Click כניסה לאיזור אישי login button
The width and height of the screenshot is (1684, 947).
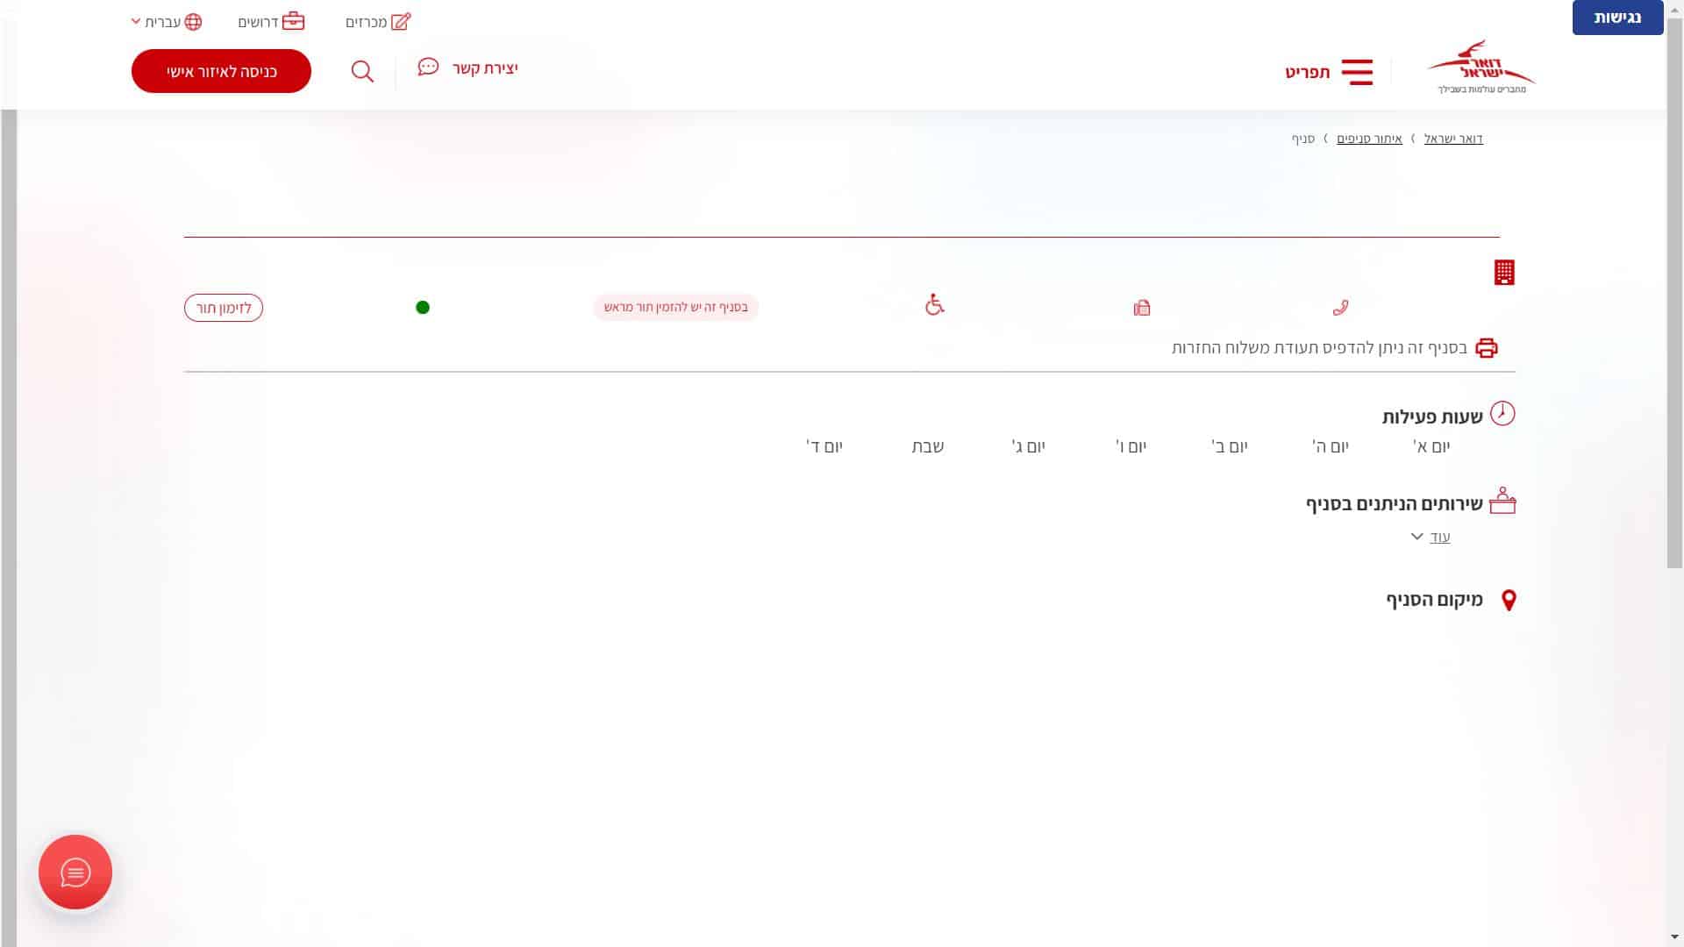pos(221,71)
